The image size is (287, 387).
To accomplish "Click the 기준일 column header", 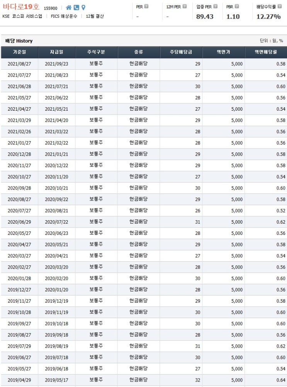I will [x=19, y=52].
